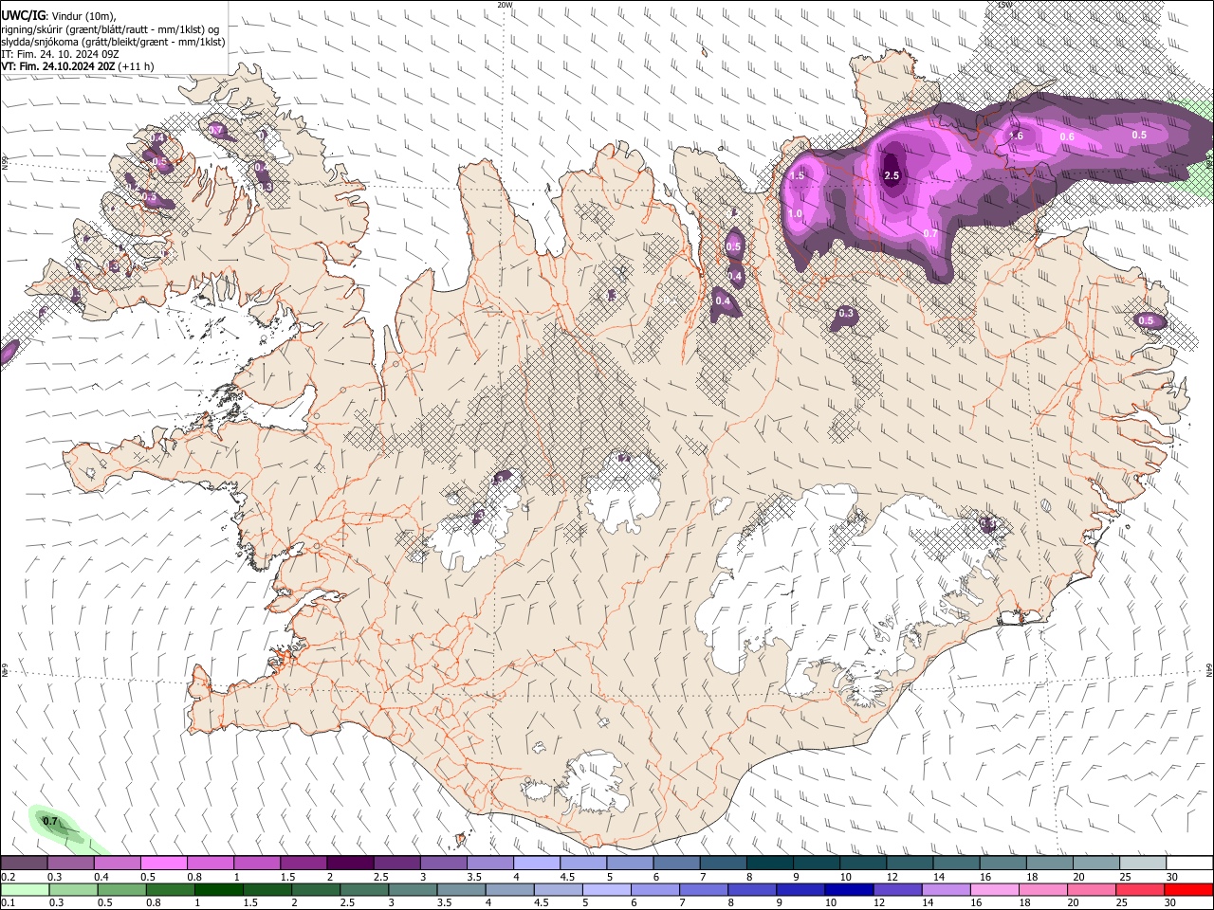
Task: Click the '0.6' label in the snow band
Action: click(x=1067, y=136)
